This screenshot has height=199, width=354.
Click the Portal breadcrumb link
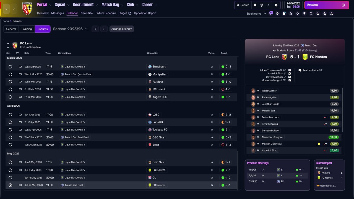(6, 21)
